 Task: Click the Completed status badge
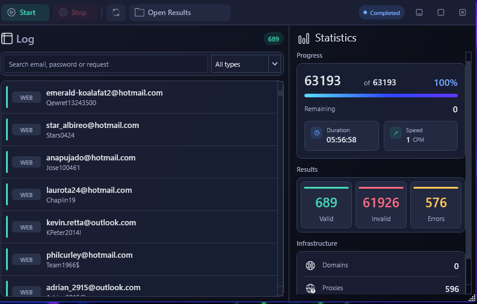tap(381, 13)
